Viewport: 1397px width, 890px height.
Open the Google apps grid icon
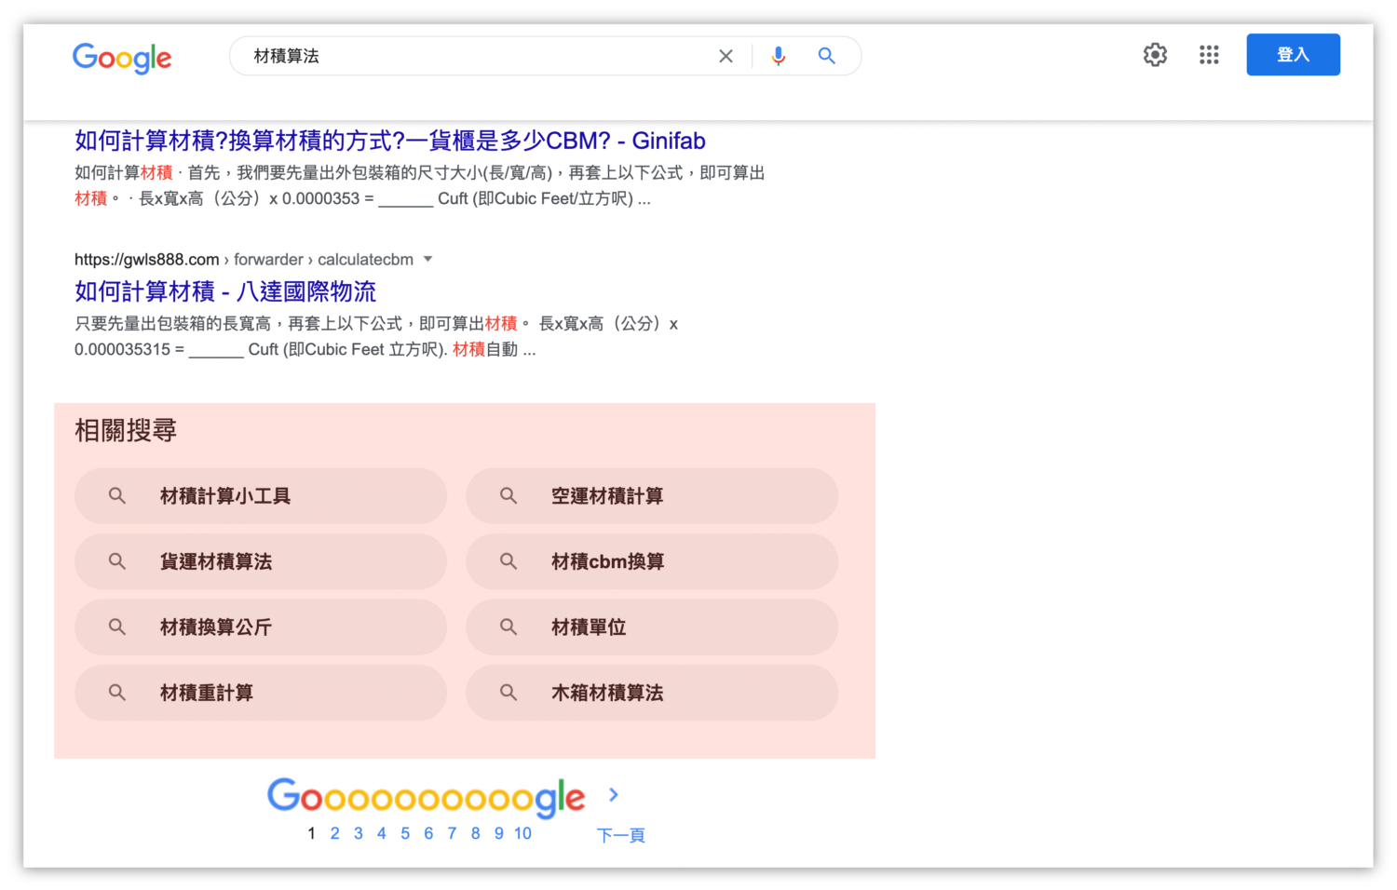tap(1209, 55)
